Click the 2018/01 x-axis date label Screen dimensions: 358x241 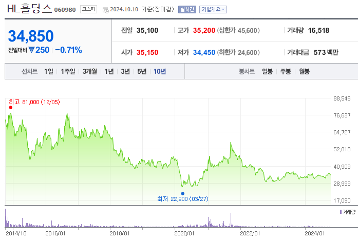click(x=119, y=233)
